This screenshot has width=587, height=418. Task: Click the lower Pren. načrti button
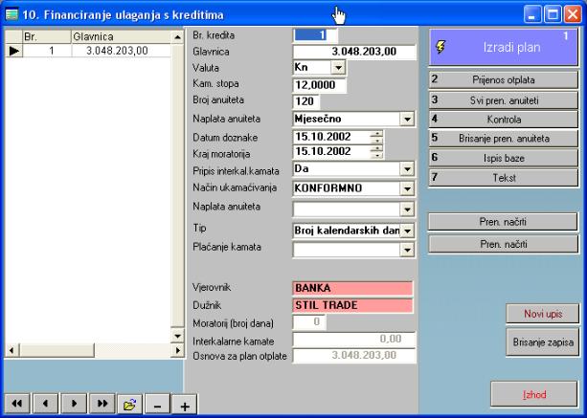click(x=503, y=244)
